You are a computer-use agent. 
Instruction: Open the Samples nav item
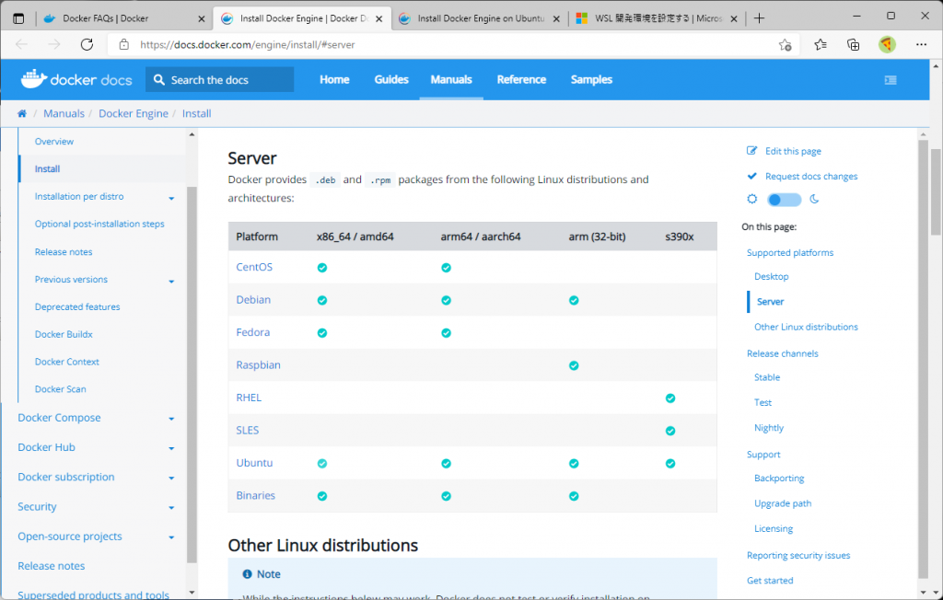point(591,79)
